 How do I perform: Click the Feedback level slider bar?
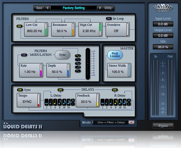click(97, 100)
